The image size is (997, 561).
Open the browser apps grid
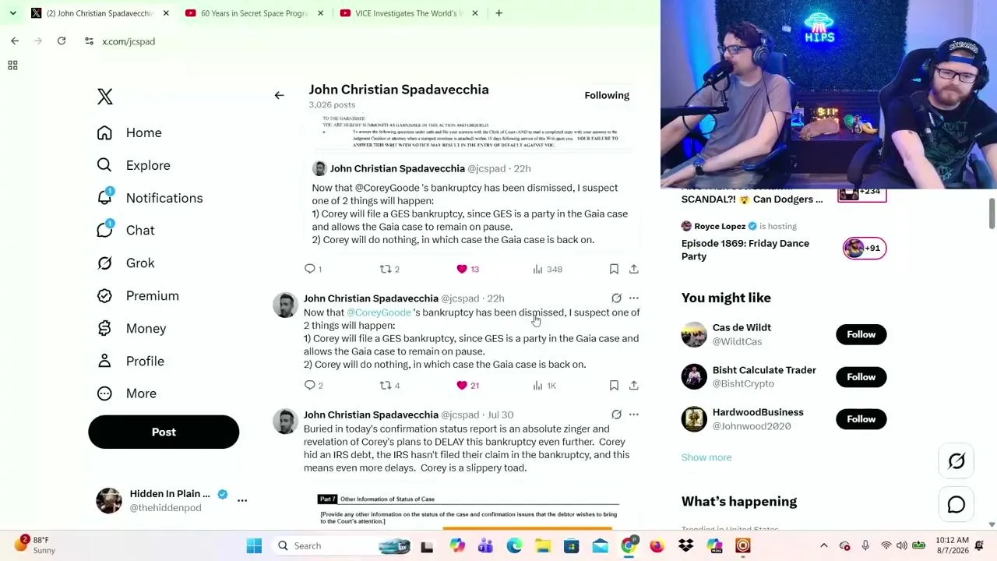[x=12, y=65]
